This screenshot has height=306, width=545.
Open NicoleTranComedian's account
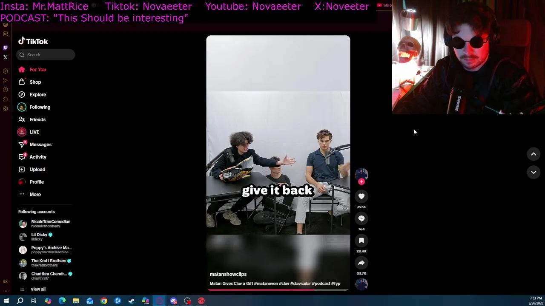click(45, 224)
